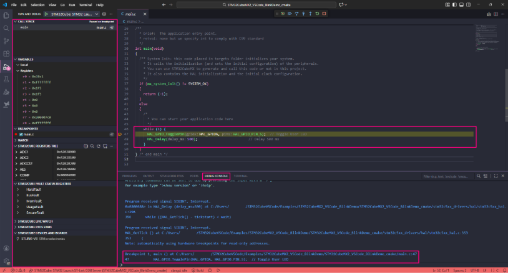Click the breakpoint marker on line 47
This screenshot has height=273, width=508.
(x=120, y=134)
